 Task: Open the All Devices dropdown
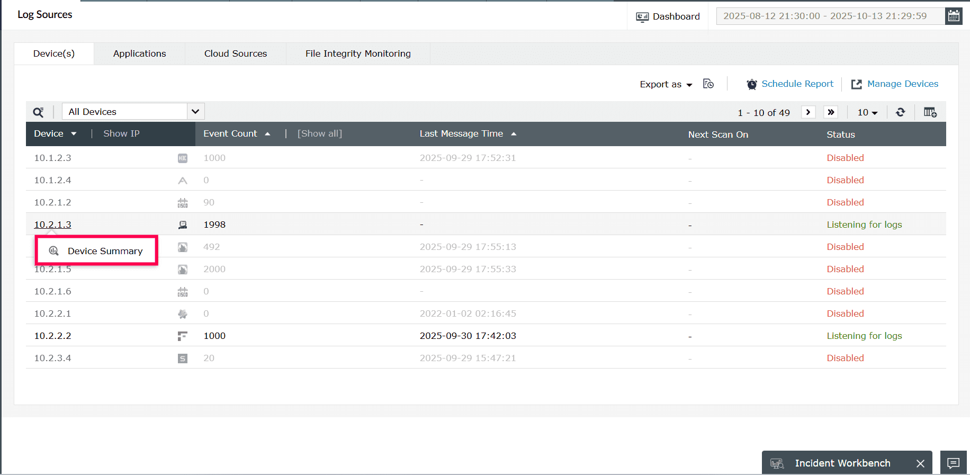(133, 112)
